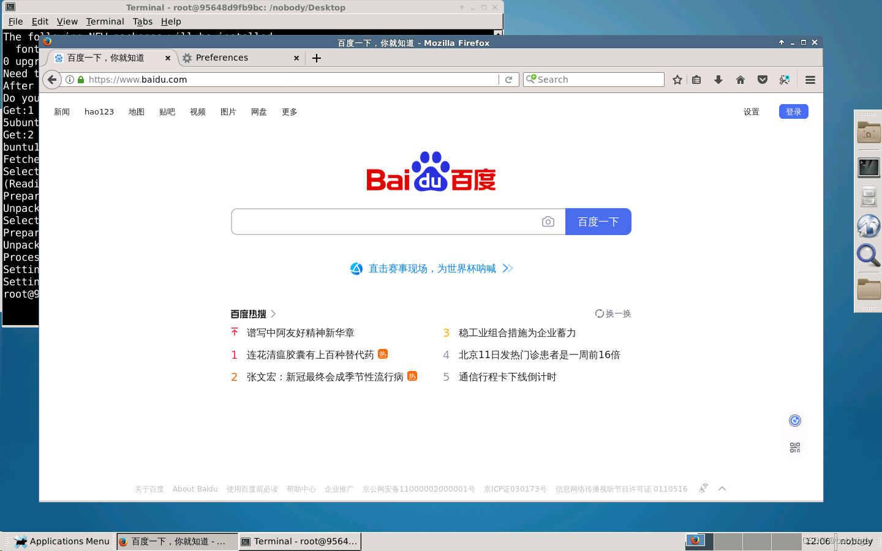The height and width of the screenshot is (551, 882).
Task: Expand 百度热搜 with its chevron
Action: [273, 313]
